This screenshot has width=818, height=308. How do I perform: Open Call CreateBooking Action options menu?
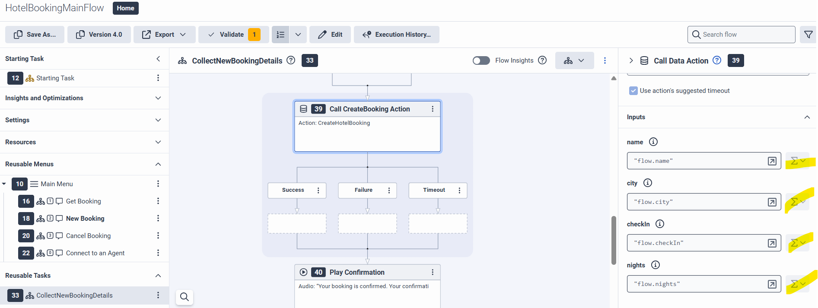coord(433,109)
